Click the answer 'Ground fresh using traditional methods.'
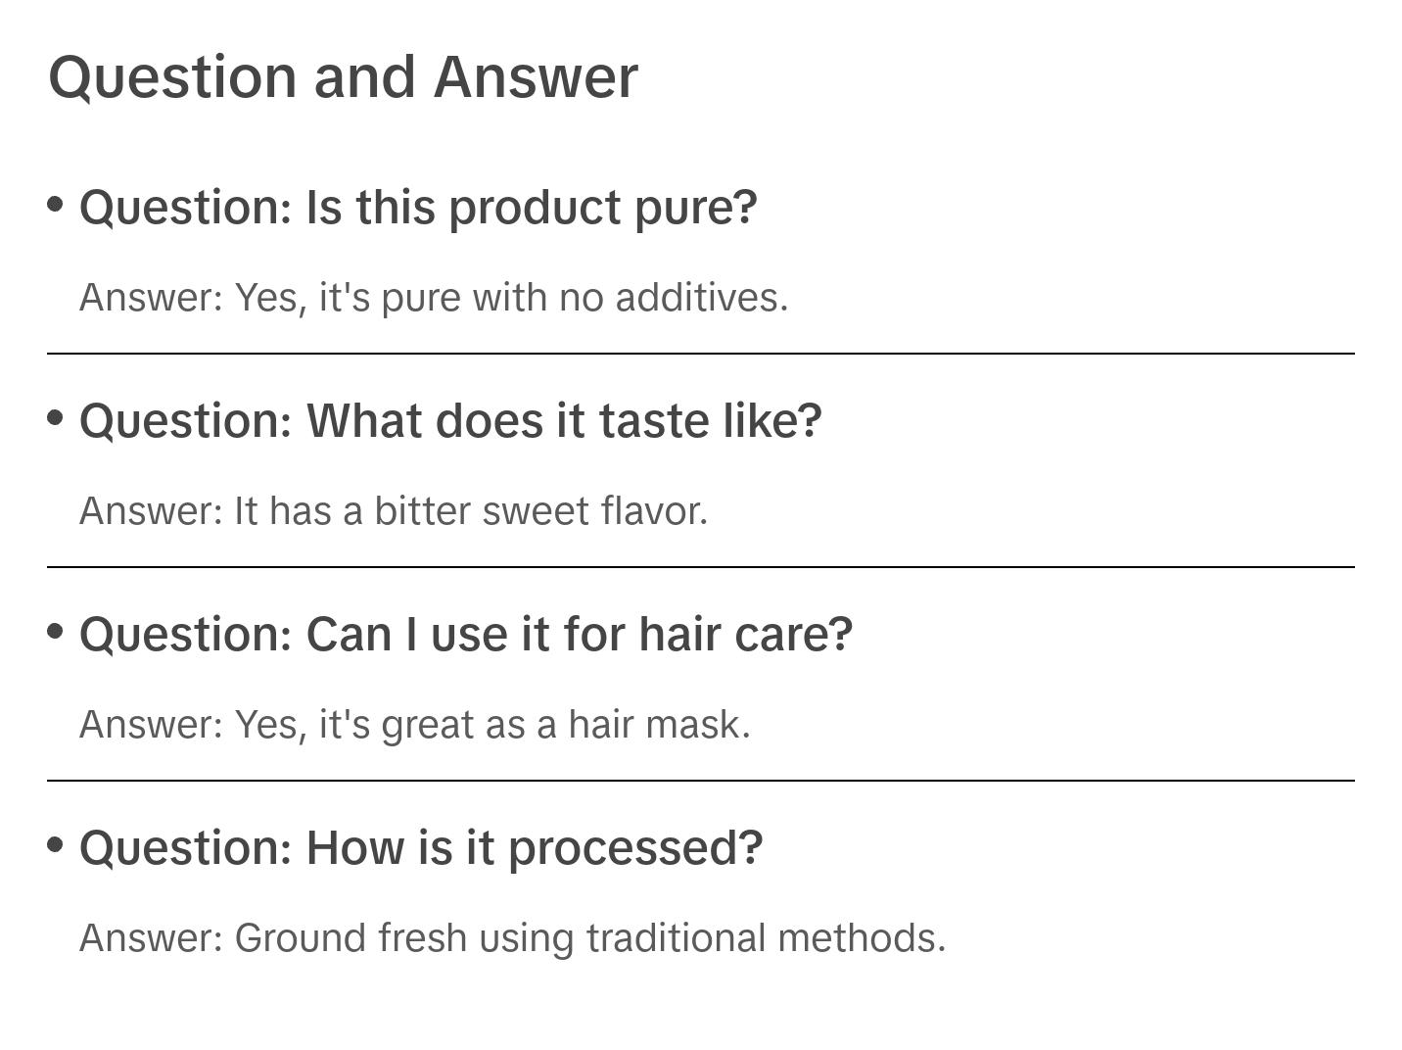Image resolution: width=1402 pixels, height=1050 pixels. 513,938
